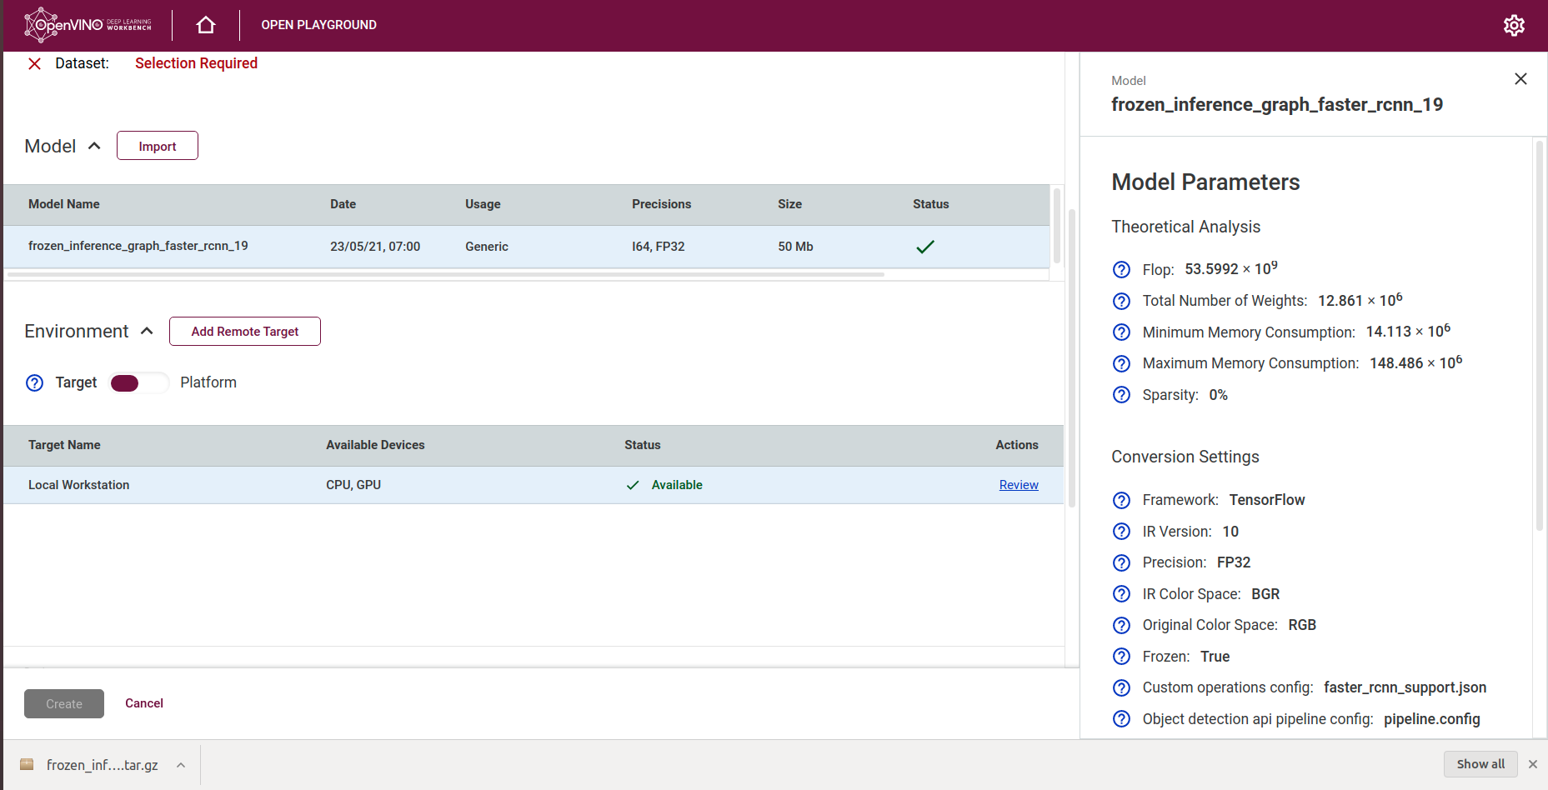Toggle the Target/Platform switch

(138, 382)
